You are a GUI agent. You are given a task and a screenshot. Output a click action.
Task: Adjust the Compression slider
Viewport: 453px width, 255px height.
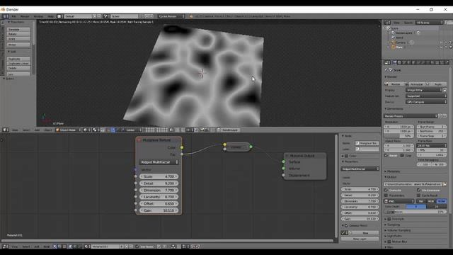click(415, 212)
